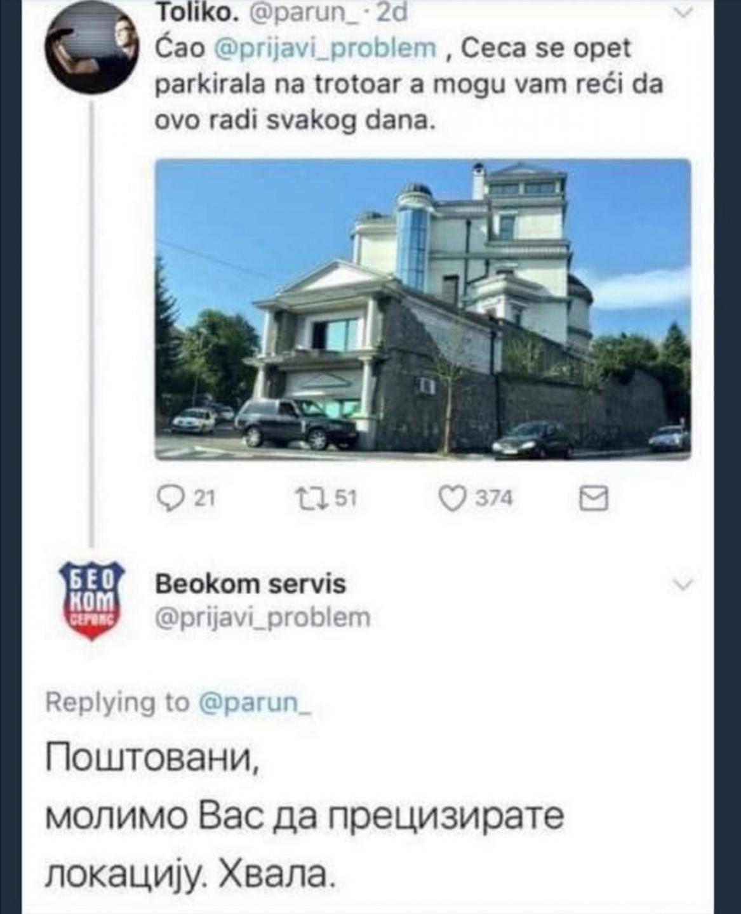Expand options chevron on Toliko's tweet
The width and height of the screenshot is (741, 914).
pos(683,13)
